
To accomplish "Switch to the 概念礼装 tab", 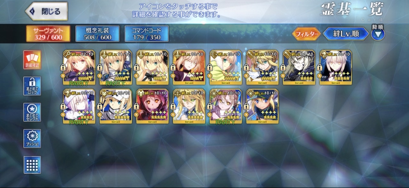I will [x=97, y=34].
